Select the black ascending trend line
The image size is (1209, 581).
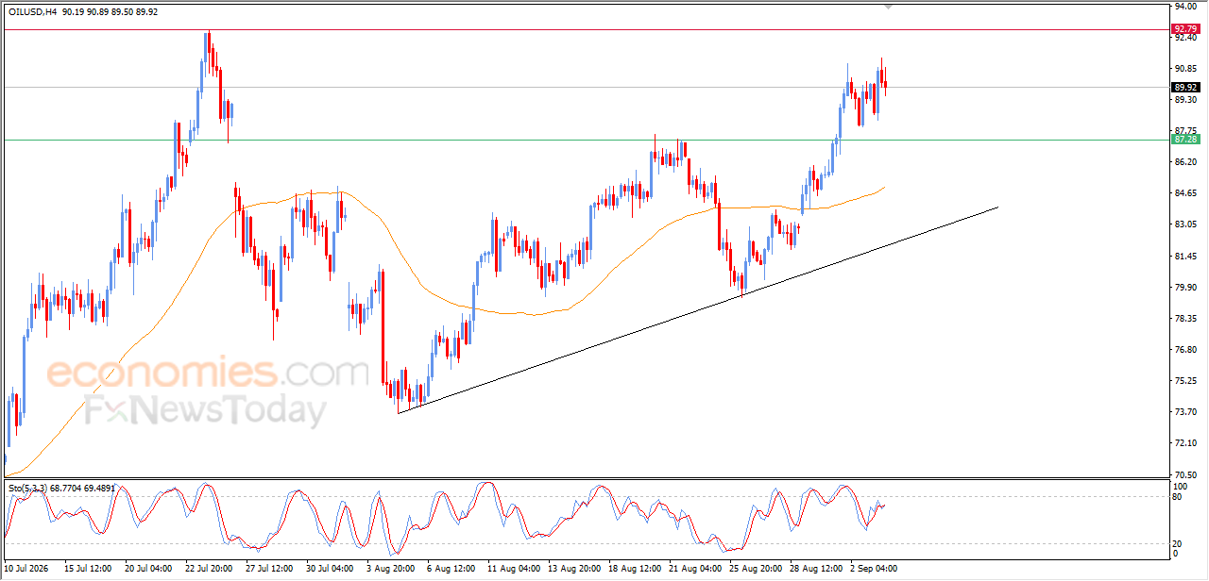[698, 310]
